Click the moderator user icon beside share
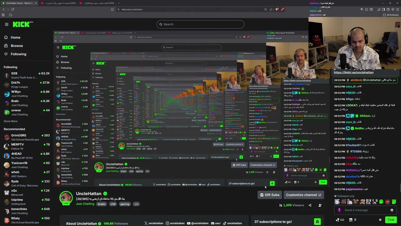401x226 pixels. (x=320, y=205)
